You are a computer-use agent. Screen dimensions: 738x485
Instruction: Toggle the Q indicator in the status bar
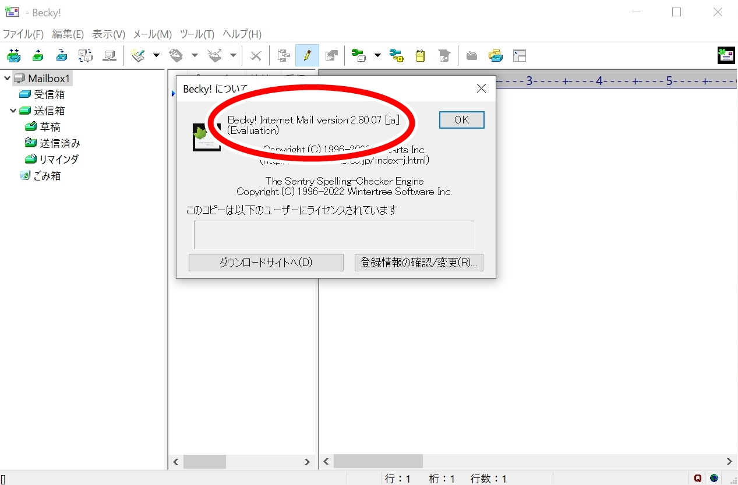(697, 477)
